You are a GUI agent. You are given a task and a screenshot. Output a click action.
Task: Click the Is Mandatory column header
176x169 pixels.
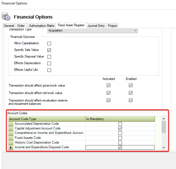tap(120, 119)
